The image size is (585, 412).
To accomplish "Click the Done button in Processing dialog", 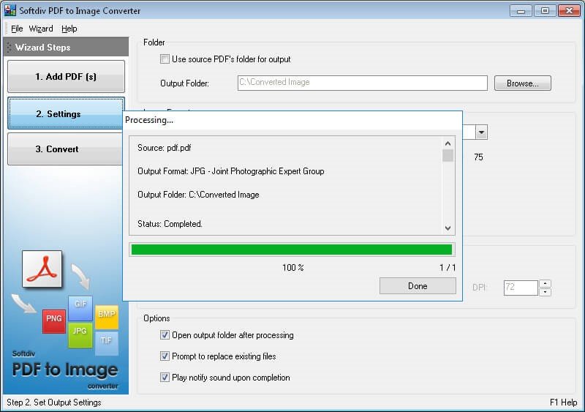I will 418,286.
